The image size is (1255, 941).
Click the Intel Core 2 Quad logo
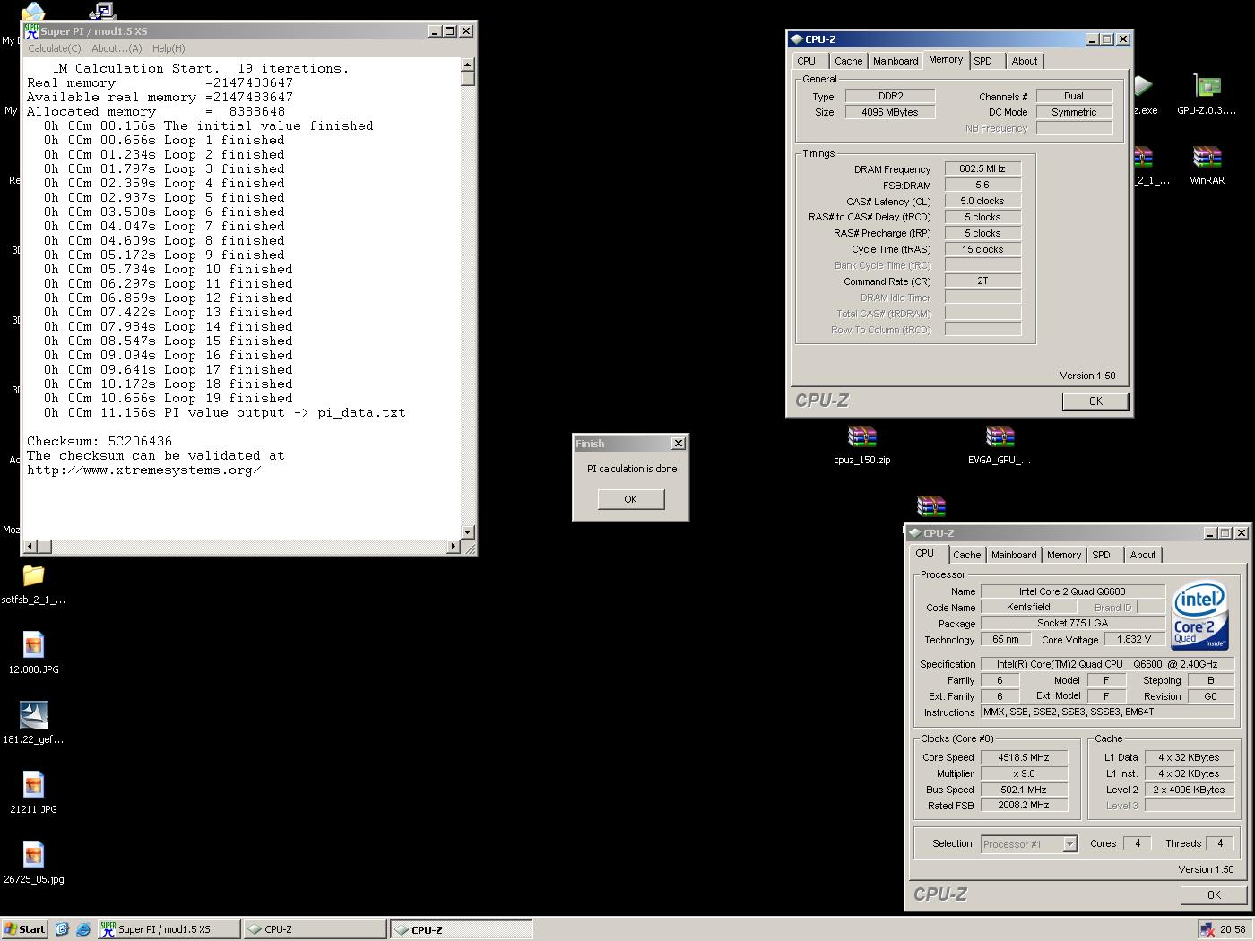coord(1200,616)
